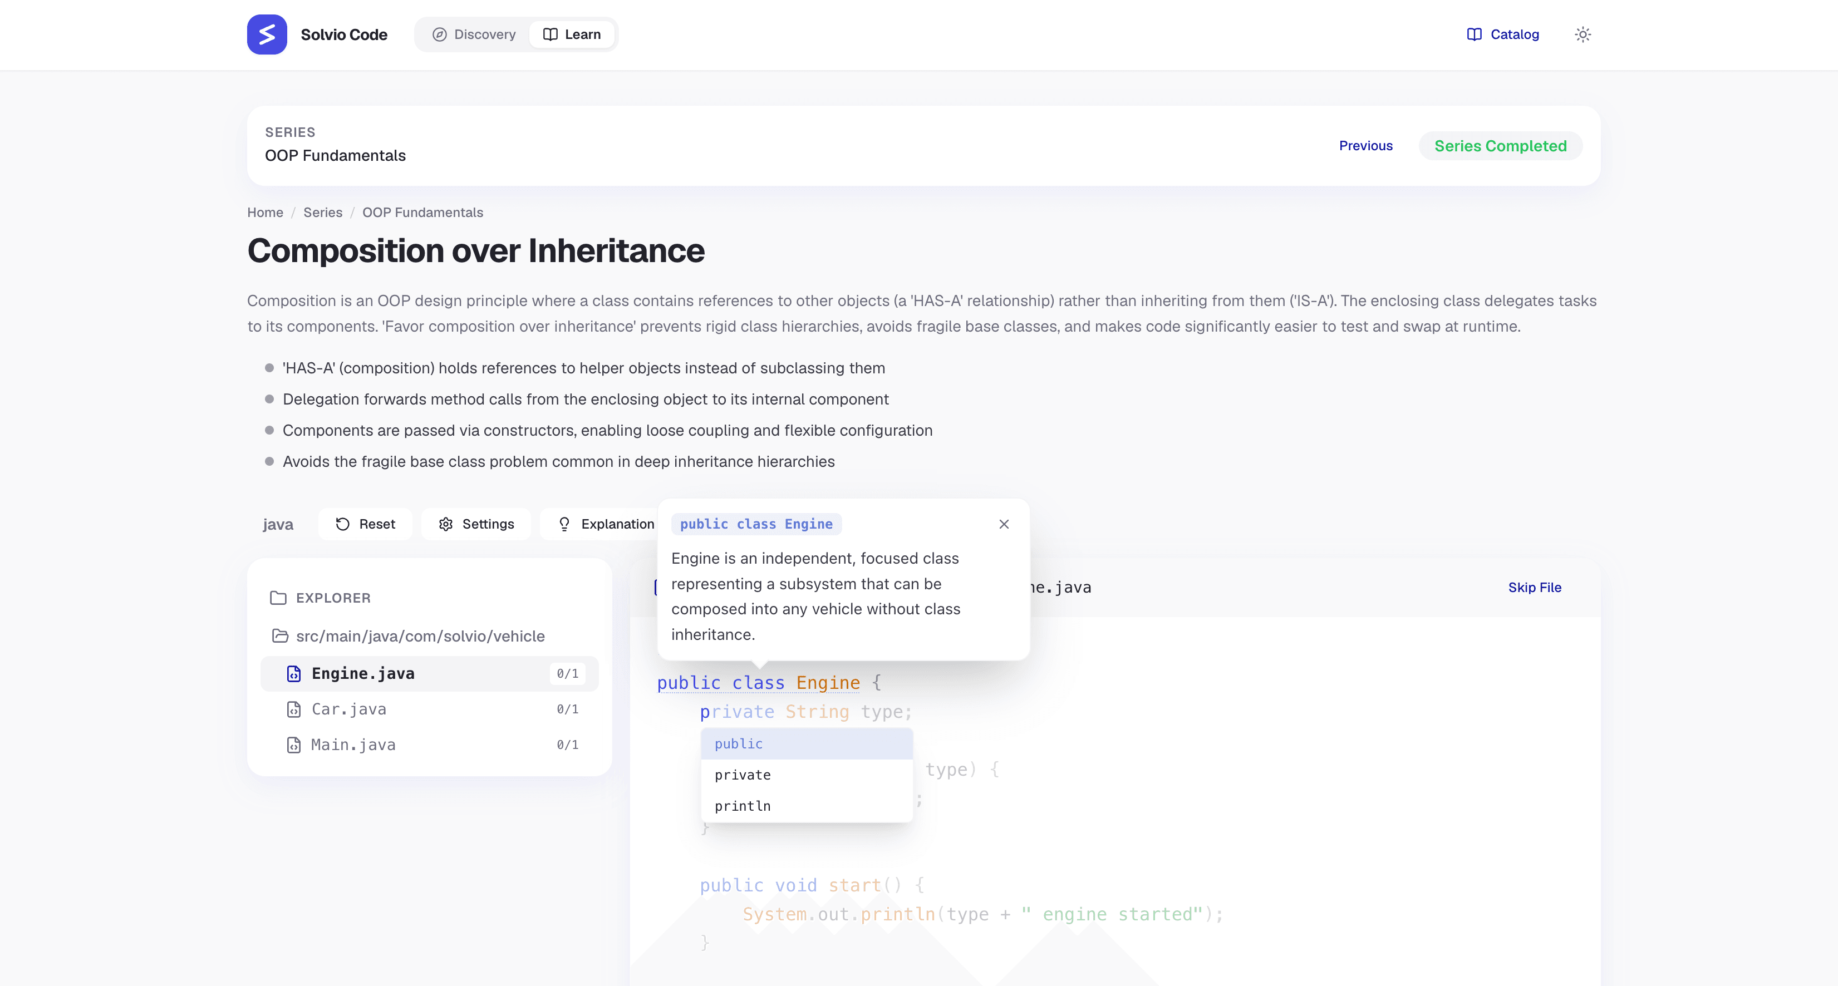
Task: Click the 'public class Engine' code line
Action: click(x=769, y=683)
